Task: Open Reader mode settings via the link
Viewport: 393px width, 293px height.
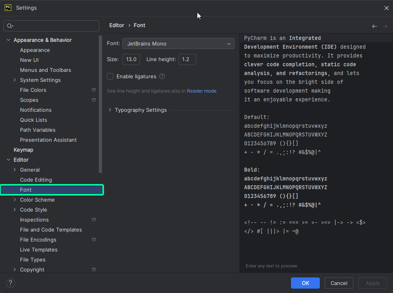Action: coord(201,91)
